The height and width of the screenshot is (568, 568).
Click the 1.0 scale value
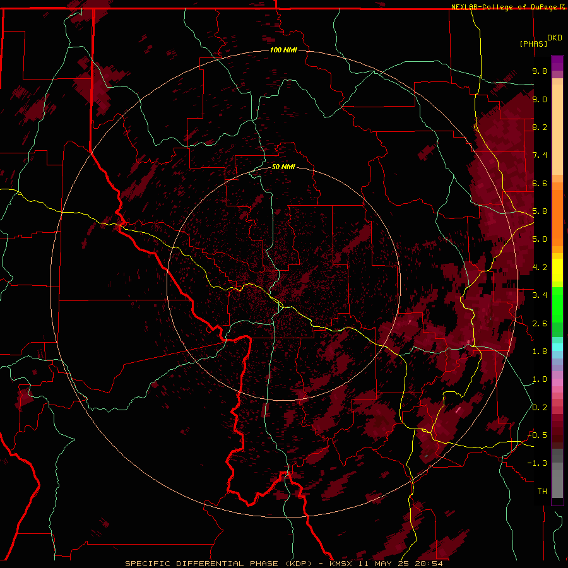540,379
